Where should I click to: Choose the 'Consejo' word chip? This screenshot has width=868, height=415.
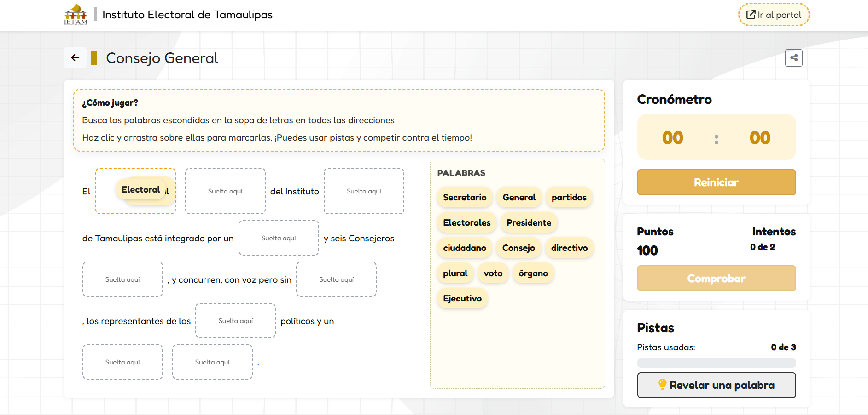(x=518, y=248)
